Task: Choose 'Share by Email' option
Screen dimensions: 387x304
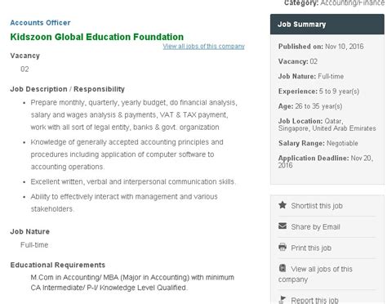Action: pos(315,227)
